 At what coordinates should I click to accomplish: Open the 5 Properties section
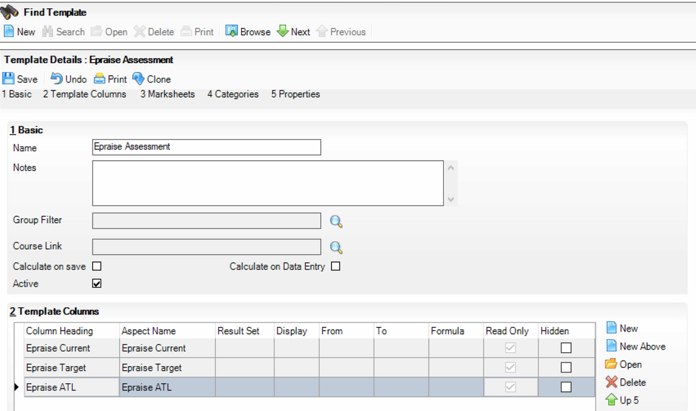(295, 94)
